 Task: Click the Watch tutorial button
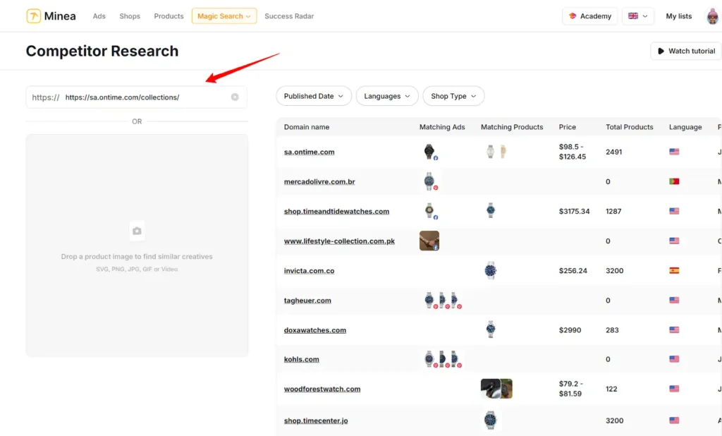(x=685, y=51)
